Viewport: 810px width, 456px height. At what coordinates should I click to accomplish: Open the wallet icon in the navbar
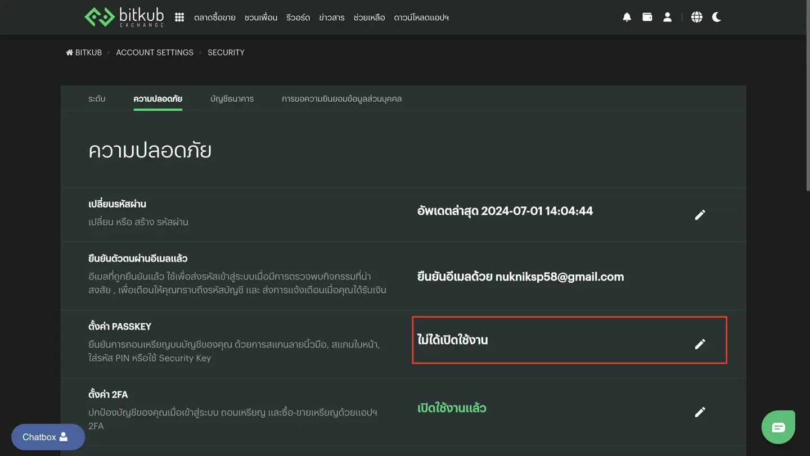647,17
